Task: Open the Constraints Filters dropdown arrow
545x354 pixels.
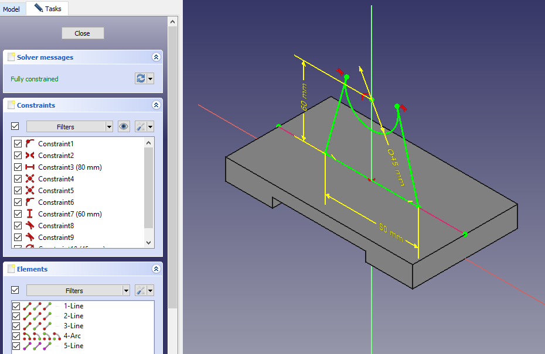Action: coord(109,126)
